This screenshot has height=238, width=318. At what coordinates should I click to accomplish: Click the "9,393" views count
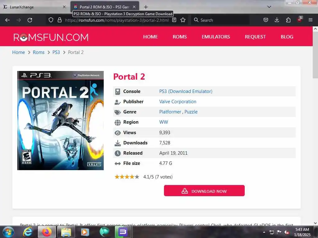165,133
